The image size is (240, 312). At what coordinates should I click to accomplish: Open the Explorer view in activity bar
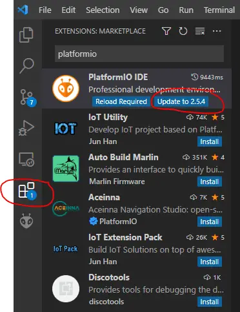(26, 34)
